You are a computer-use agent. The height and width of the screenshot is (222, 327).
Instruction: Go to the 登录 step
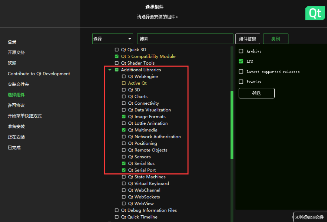[x=12, y=42]
